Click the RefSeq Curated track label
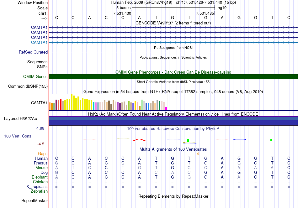The width and height of the screenshot is (298, 208). [x=33, y=52]
